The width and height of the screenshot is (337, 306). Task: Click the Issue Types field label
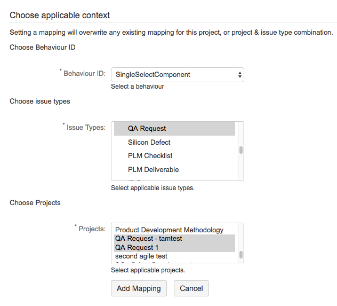[x=86, y=127]
